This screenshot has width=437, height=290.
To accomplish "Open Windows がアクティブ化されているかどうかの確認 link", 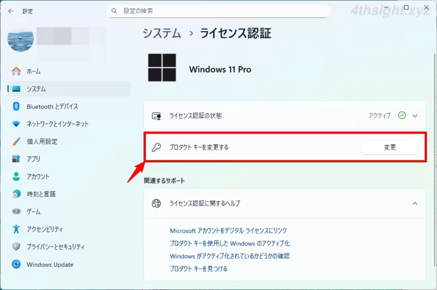I will (x=230, y=256).
